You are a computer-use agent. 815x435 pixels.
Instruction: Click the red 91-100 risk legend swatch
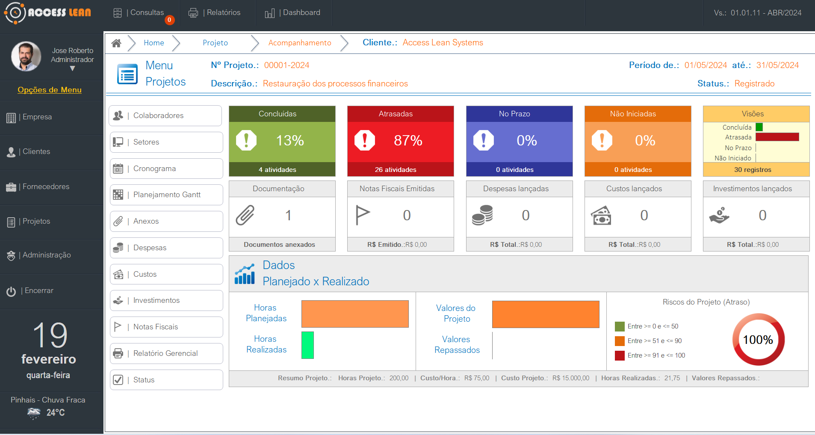pos(620,355)
